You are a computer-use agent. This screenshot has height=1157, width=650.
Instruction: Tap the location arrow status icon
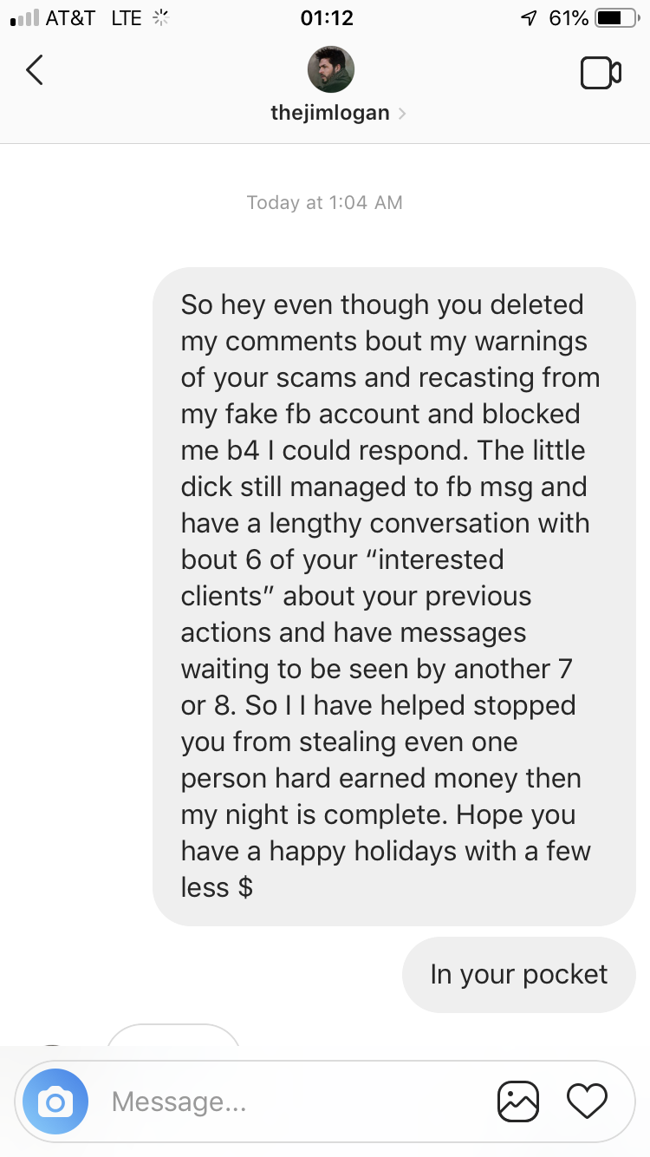[x=527, y=18]
